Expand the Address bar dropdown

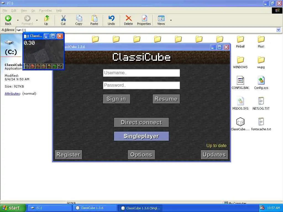(x=278, y=30)
